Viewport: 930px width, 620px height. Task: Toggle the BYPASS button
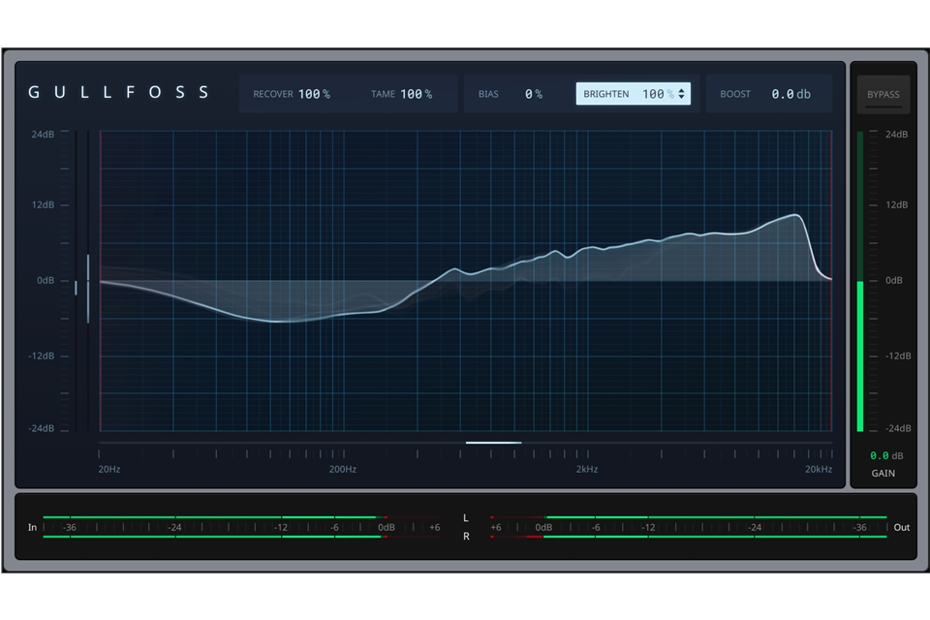coord(883,95)
